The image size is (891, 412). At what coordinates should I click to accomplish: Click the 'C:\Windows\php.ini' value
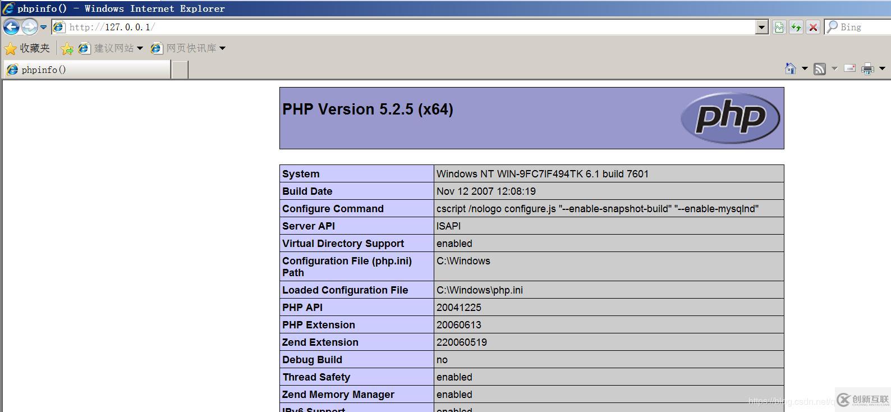tap(480, 290)
